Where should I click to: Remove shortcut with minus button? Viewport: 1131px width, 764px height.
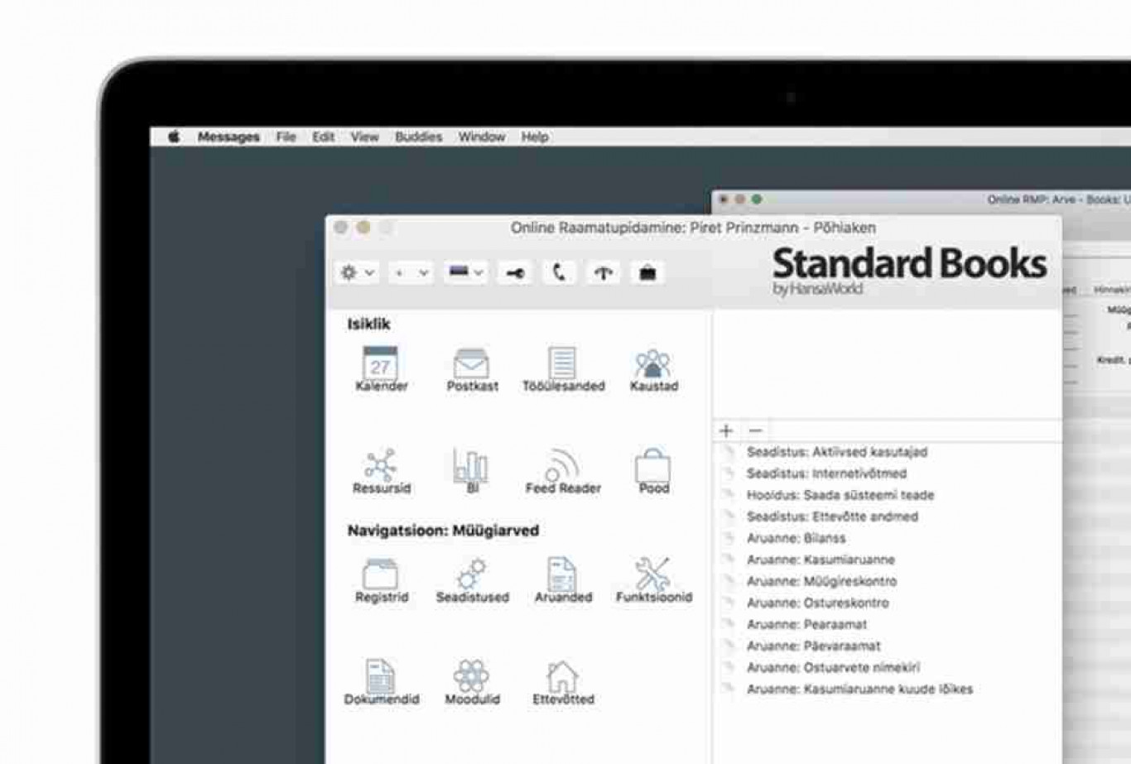coord(755,430)
